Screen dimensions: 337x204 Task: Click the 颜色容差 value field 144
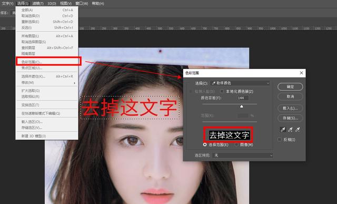point(243,98)
